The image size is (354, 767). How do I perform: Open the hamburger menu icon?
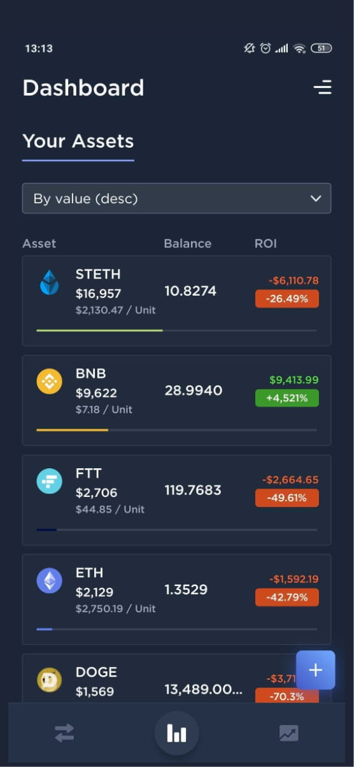click(323, 87)
